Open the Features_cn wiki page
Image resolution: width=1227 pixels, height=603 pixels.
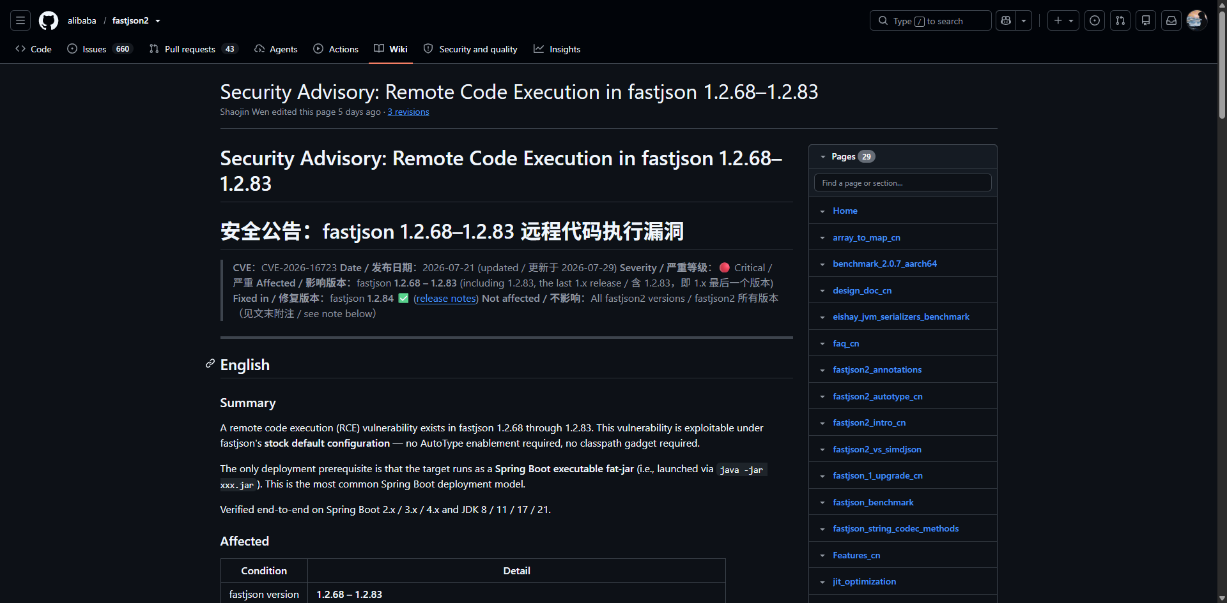click(856, 556)
